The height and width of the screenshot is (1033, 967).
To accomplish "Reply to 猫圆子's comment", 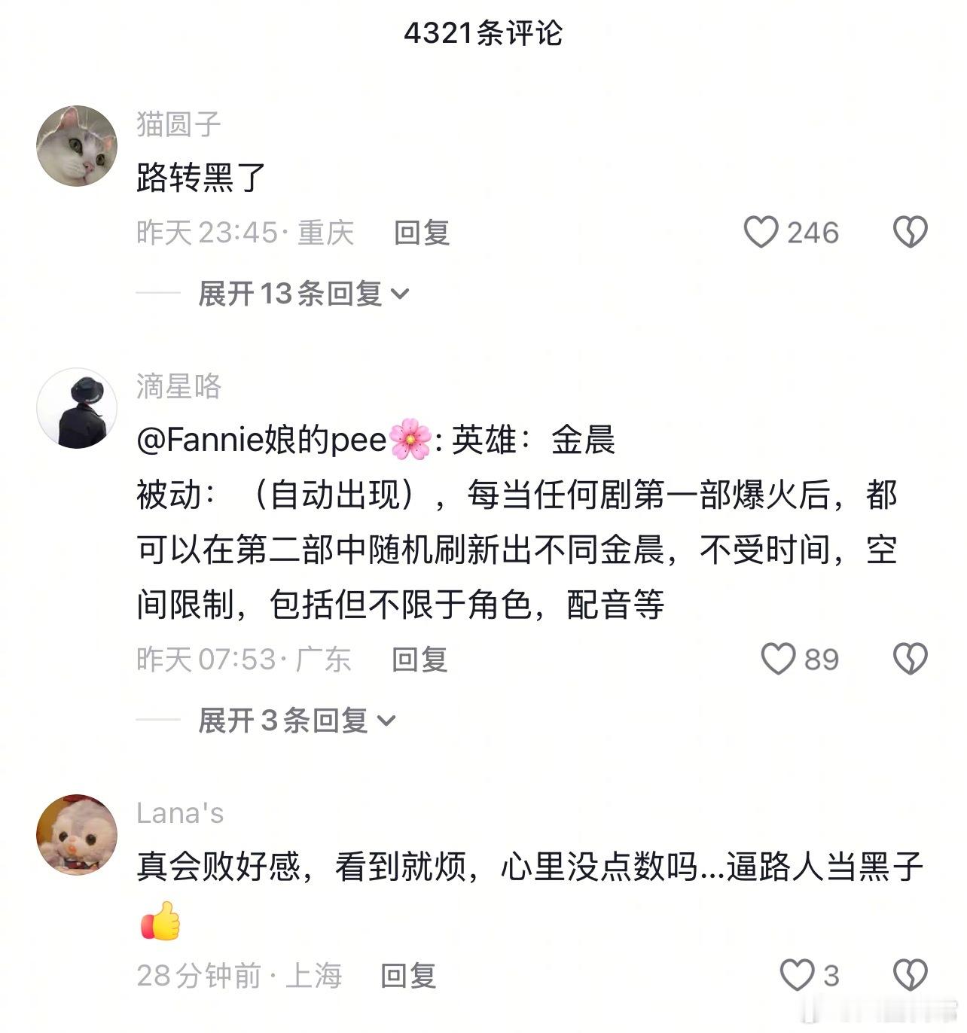I will click(x=422, y=233).
